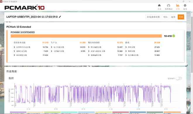The image size is (193, 114).
Task: Click the orange PCMark 10 Extended score bar
Action: click(x=86, y=36)
